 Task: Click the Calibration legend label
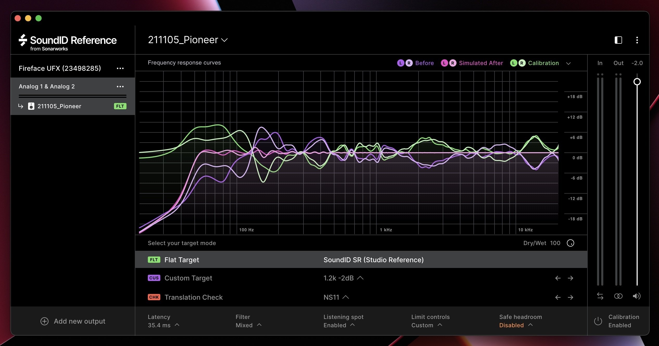pyautogui.click(x=543, y=63)
